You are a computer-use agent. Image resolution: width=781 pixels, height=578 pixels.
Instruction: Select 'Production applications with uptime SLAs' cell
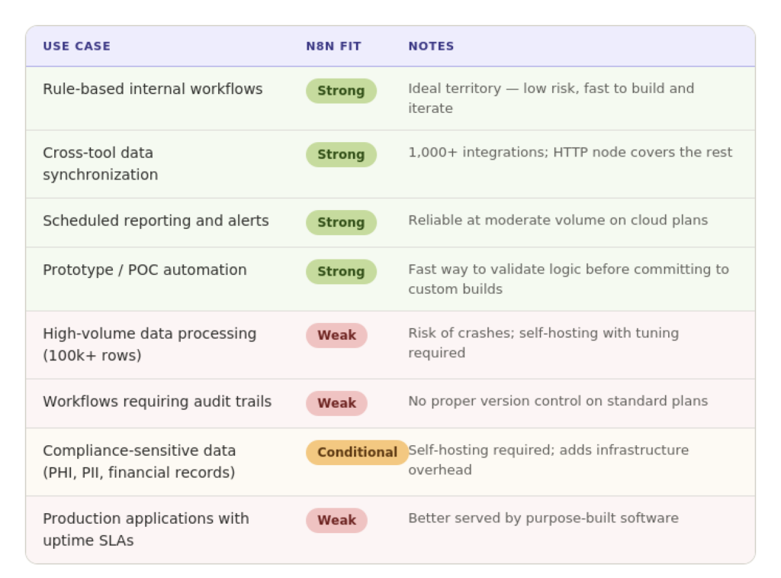[x=146, y=530]
